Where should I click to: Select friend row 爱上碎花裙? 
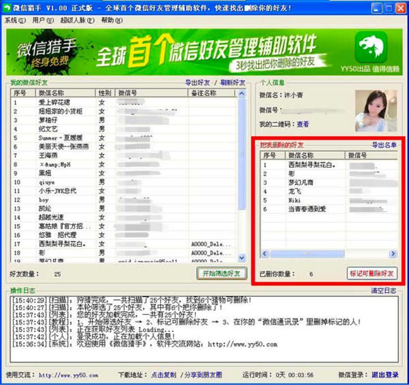(x=123, y=103)
